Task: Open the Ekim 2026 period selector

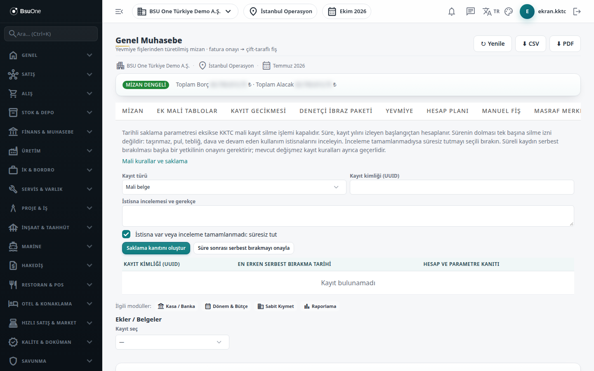Action: pos(346,12)
